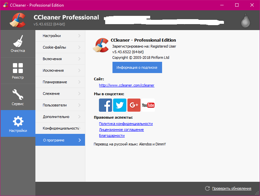Click the Информация о подписке button
Image resolution: width=260 pixels, height=196 pixels.
click(x=137, y=67)
